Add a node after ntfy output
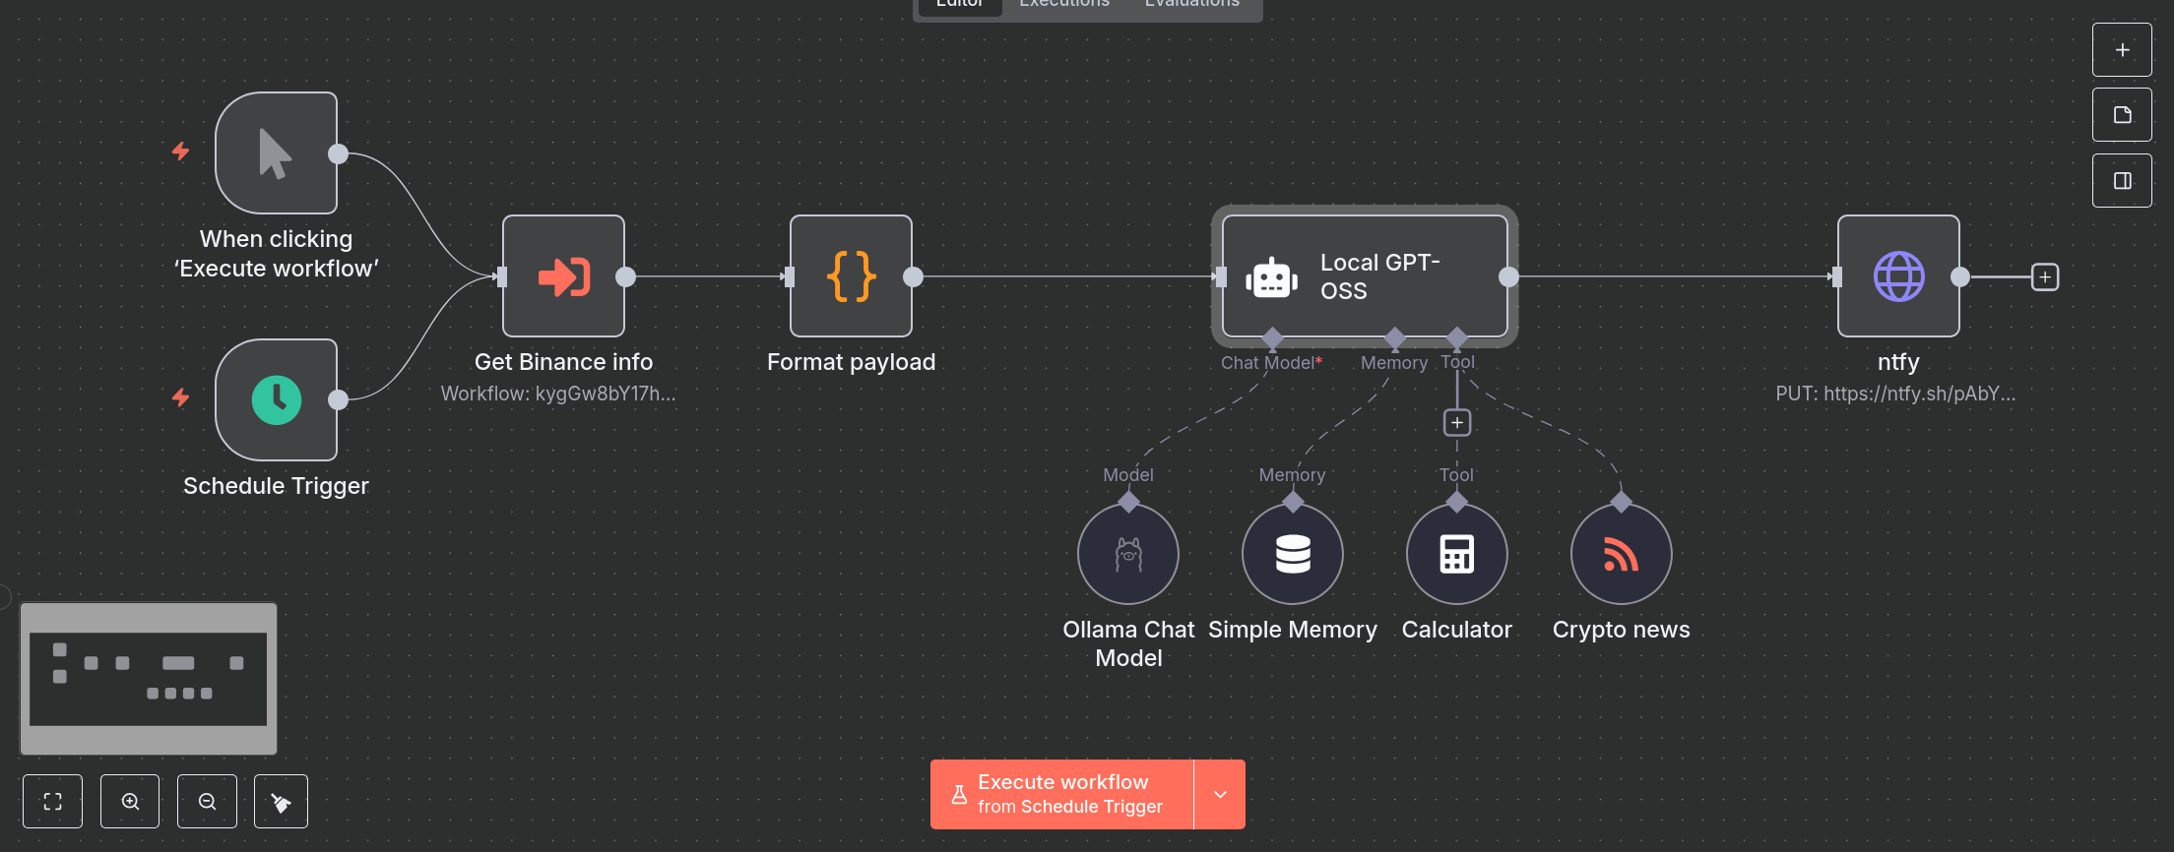This screenshot has height=852, width=2175. pyautogui.click(x=2045, y=277)
